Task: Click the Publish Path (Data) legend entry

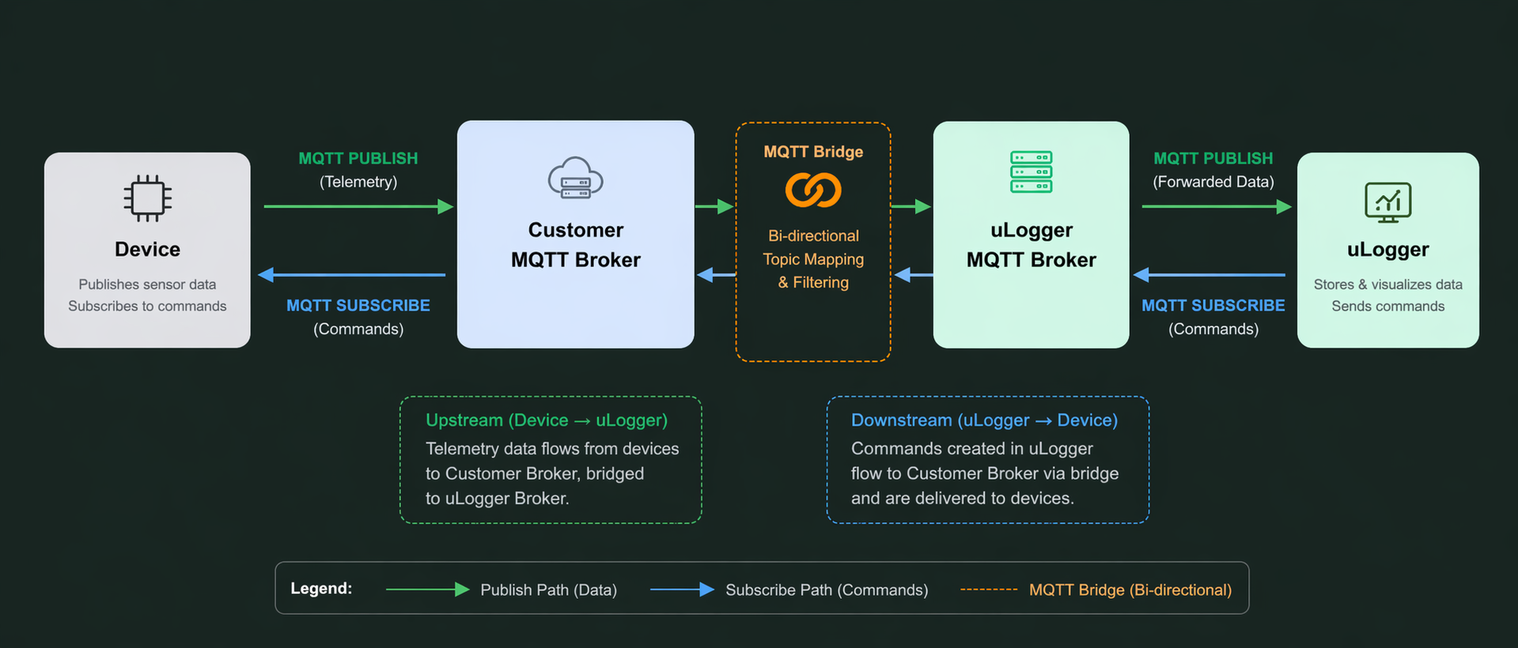Action: [x=548, y=590]
